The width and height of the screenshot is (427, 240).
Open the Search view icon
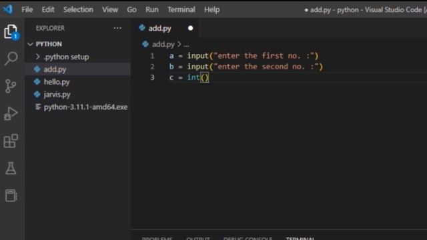(11, 59)
